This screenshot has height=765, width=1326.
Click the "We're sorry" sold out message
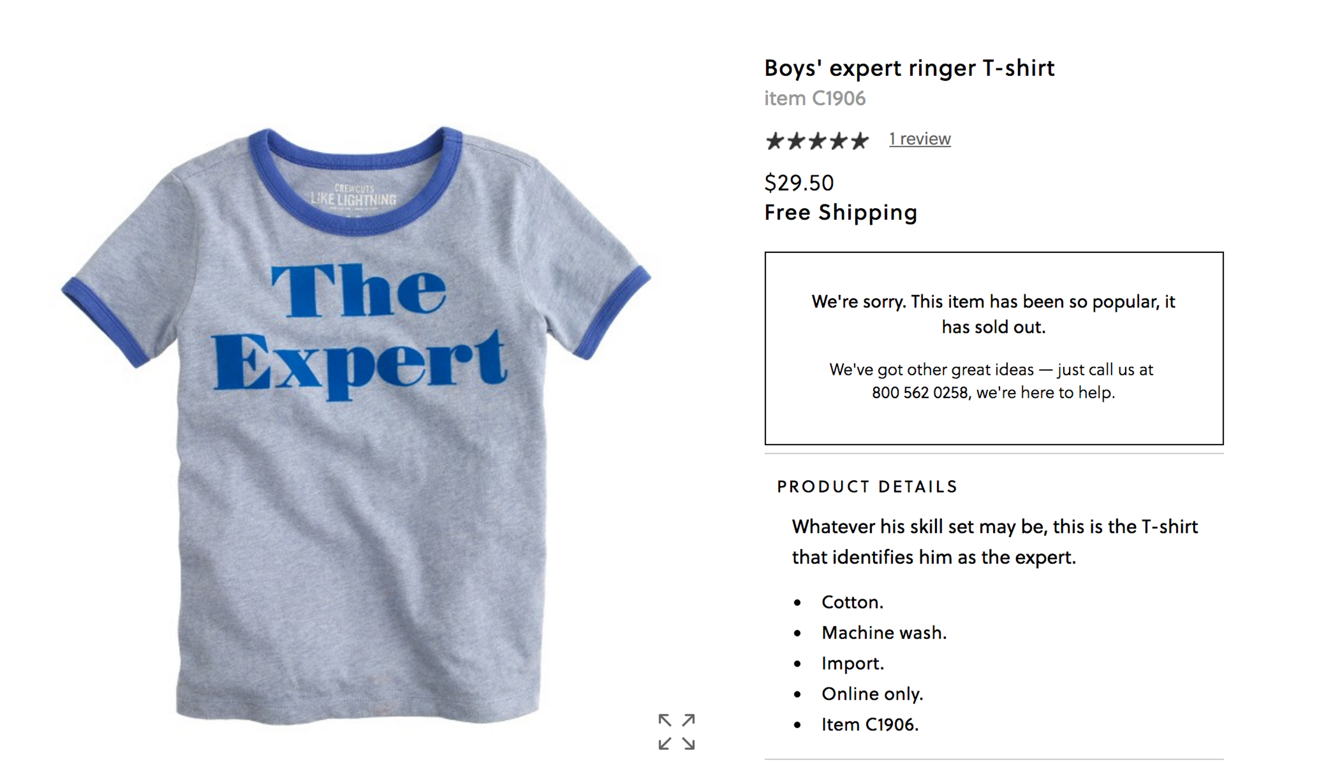(993, 314)
